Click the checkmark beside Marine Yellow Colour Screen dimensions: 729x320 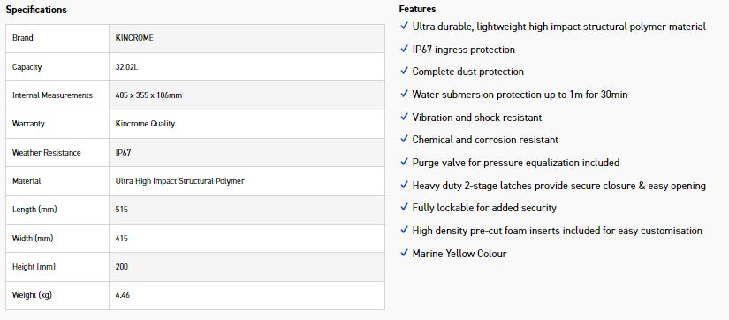pos(404,253)
